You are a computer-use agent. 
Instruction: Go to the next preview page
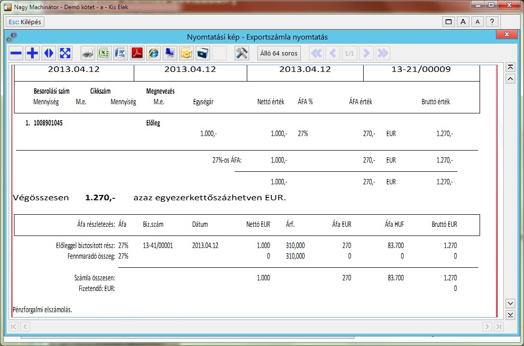click(x=366, y=53)
